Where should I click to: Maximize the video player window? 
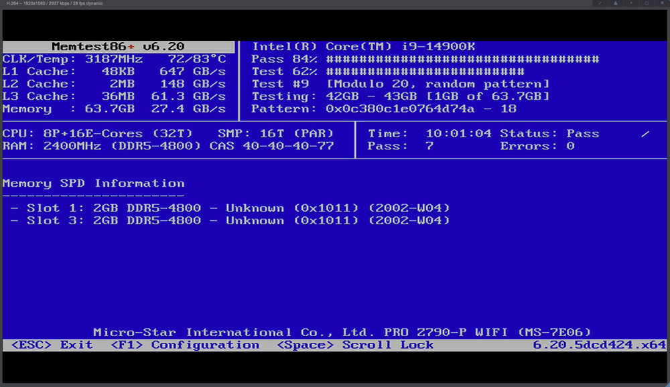(x=647, y=3)
